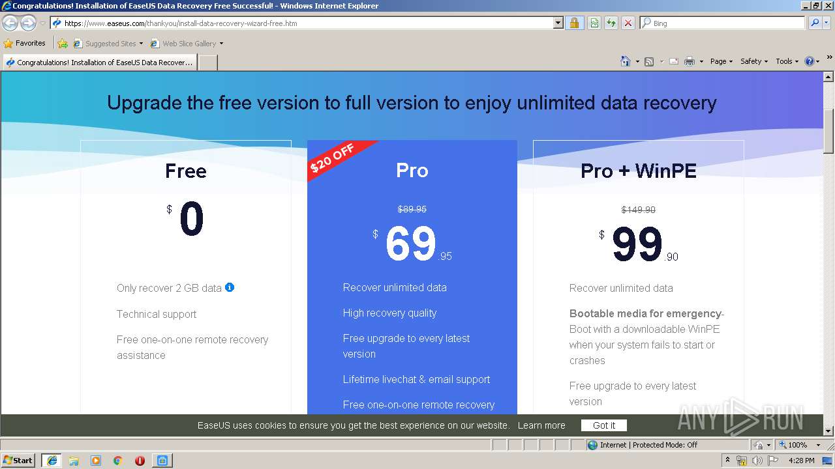The image size is (835, 469).
Task: Click the scrollbar up arrow
Action: pyautogui.click(x=828, y=77)
